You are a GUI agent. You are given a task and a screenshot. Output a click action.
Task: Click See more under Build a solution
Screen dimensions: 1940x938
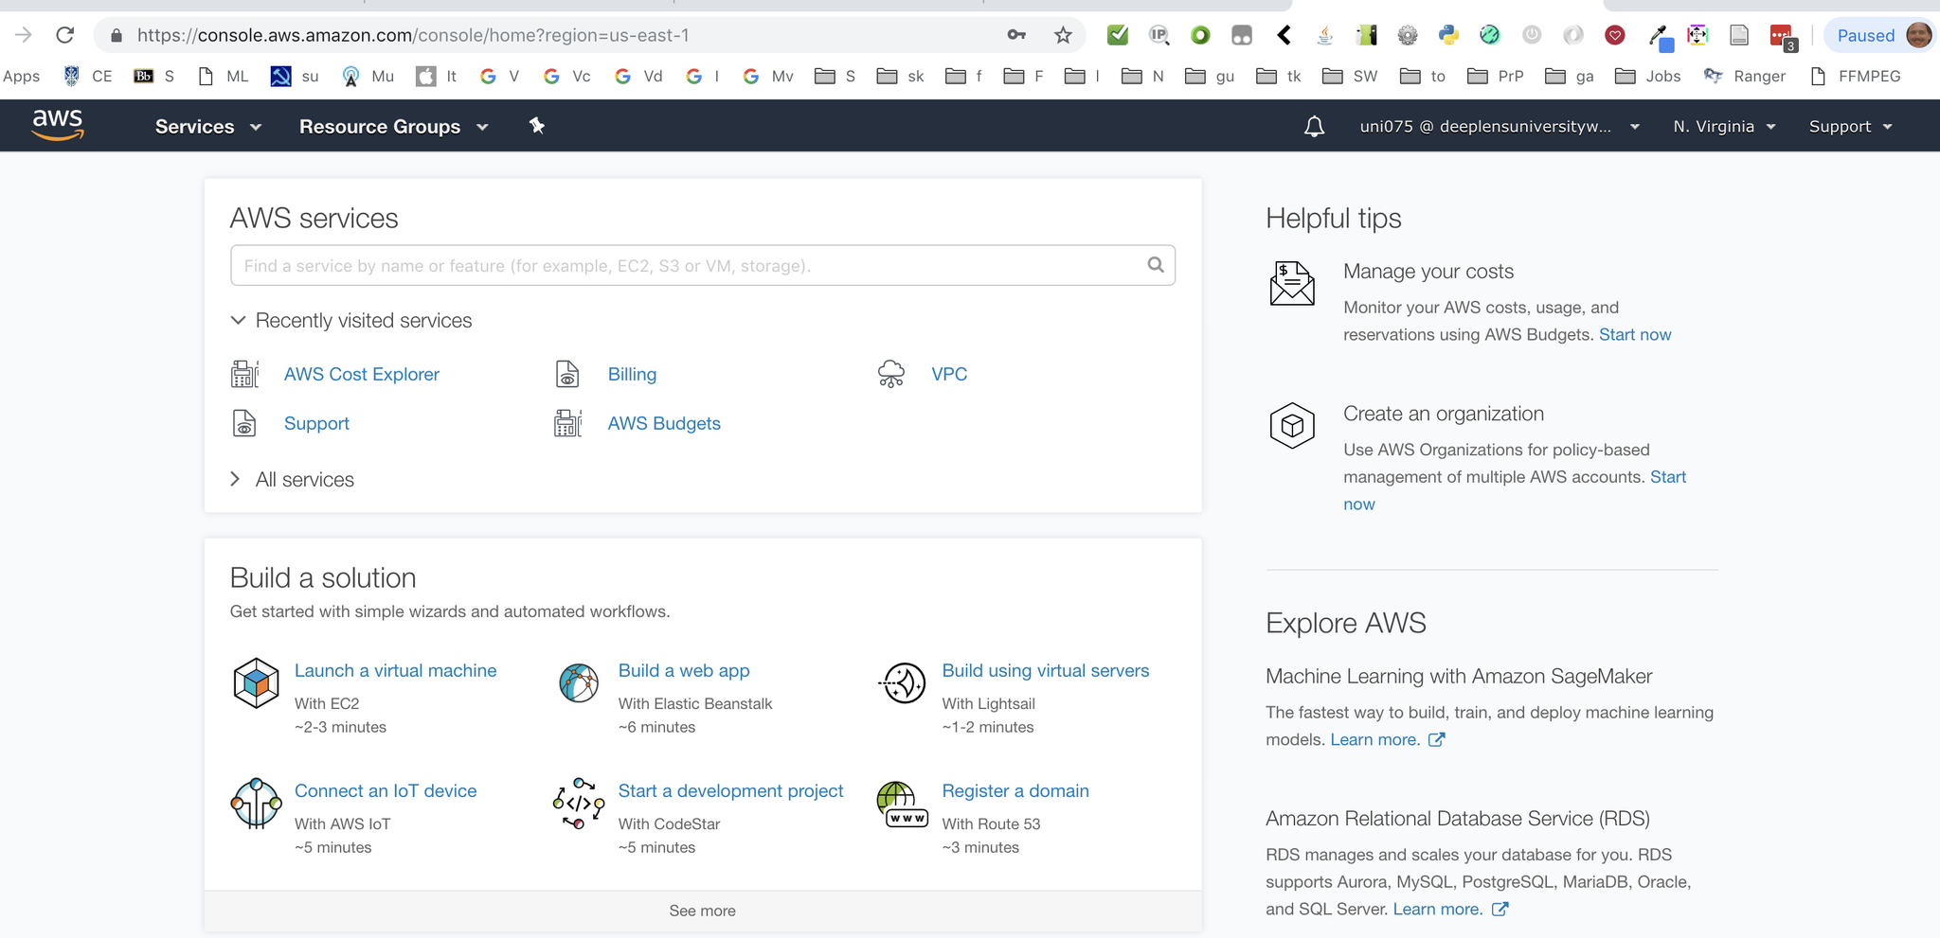point(703,911)
